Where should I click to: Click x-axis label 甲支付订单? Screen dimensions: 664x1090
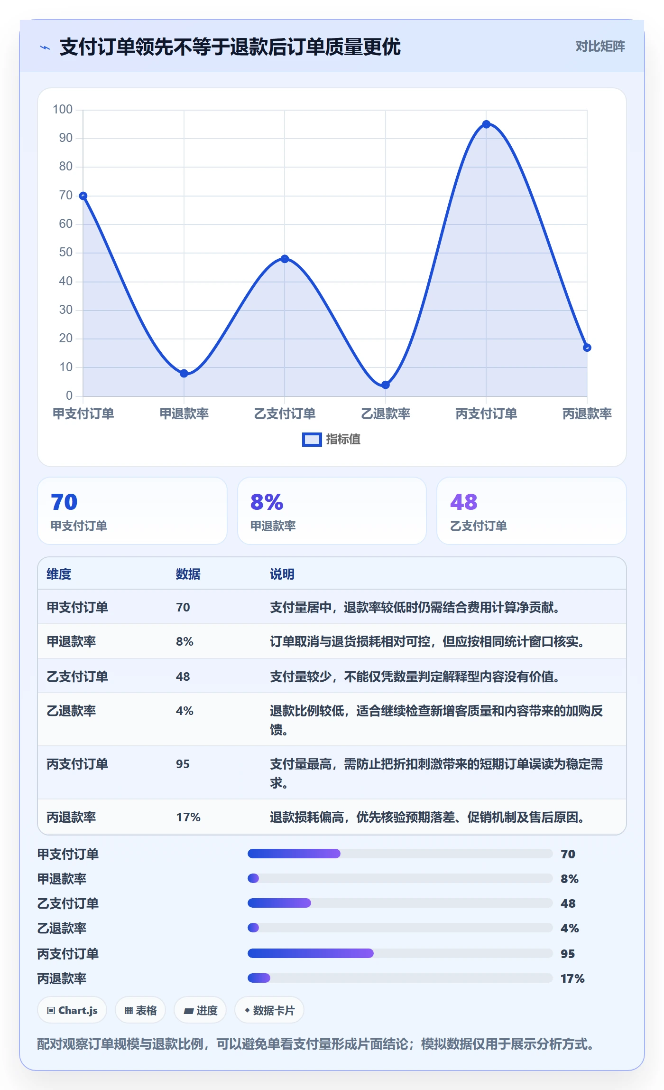pos(83,413)
